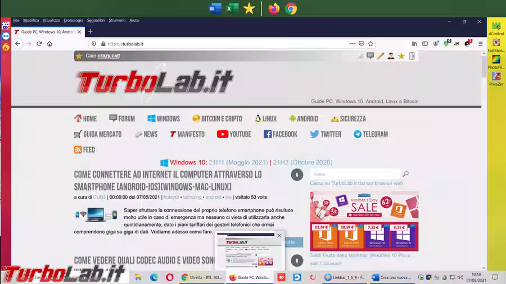Open the Segnalibri menu

pos(96,20)
